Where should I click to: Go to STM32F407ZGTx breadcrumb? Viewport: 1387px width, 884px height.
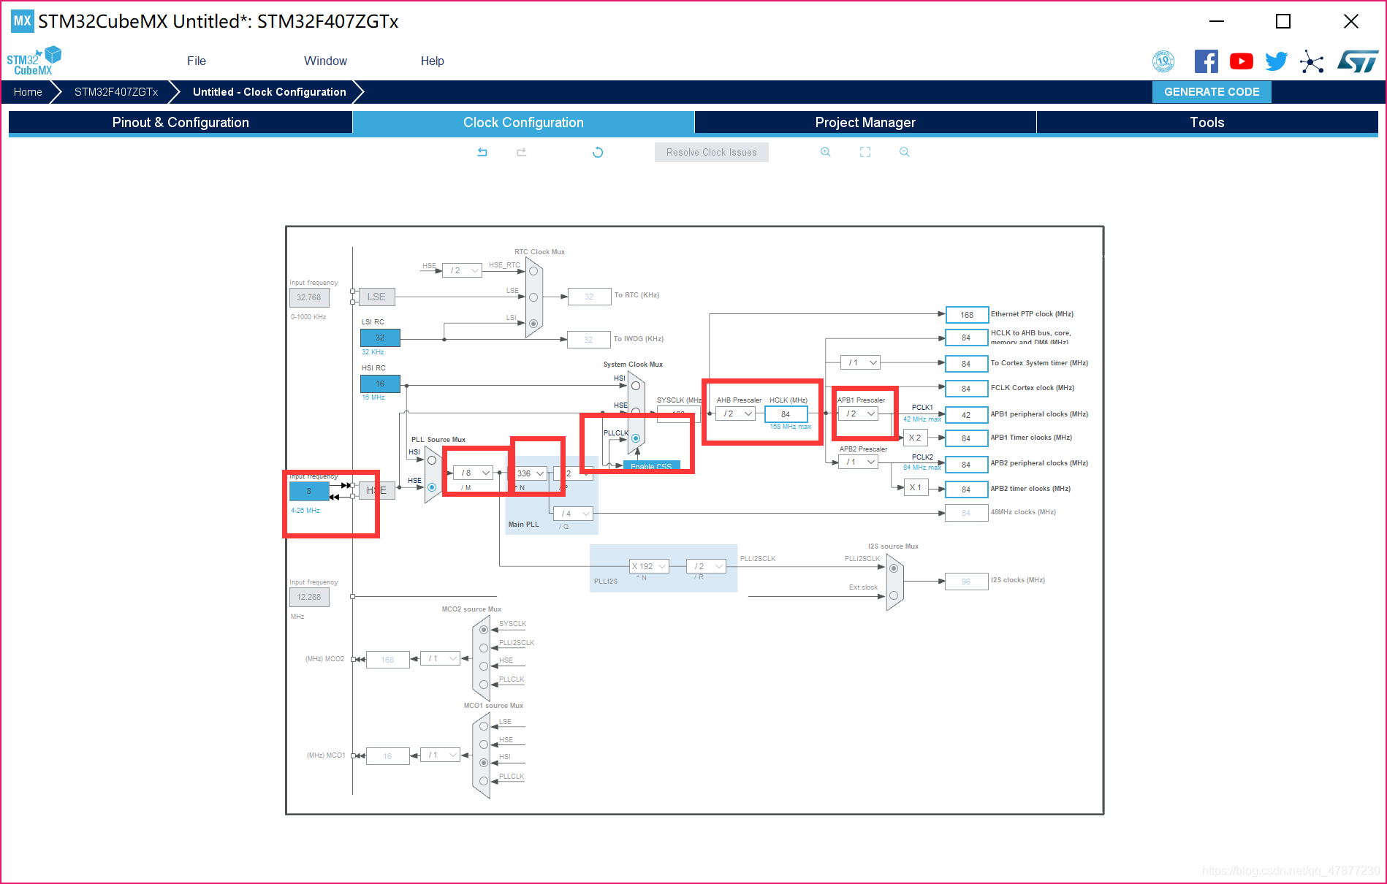pyautogui.click(x=116, y=92)
